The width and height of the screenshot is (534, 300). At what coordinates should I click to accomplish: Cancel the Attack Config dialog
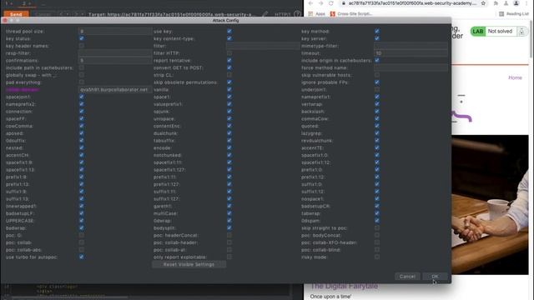pos(407,277)
